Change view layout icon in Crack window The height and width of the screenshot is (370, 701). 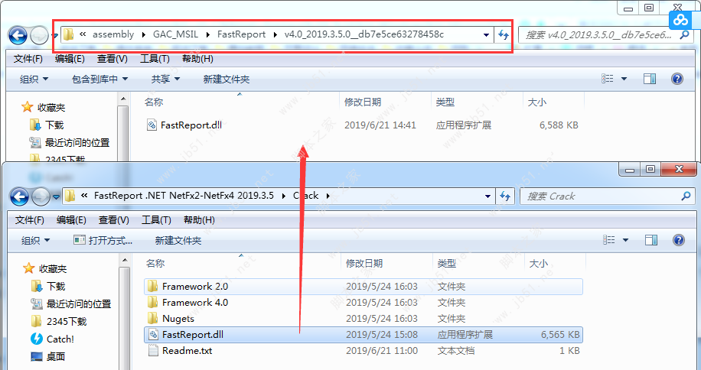[x=609, y=240]
